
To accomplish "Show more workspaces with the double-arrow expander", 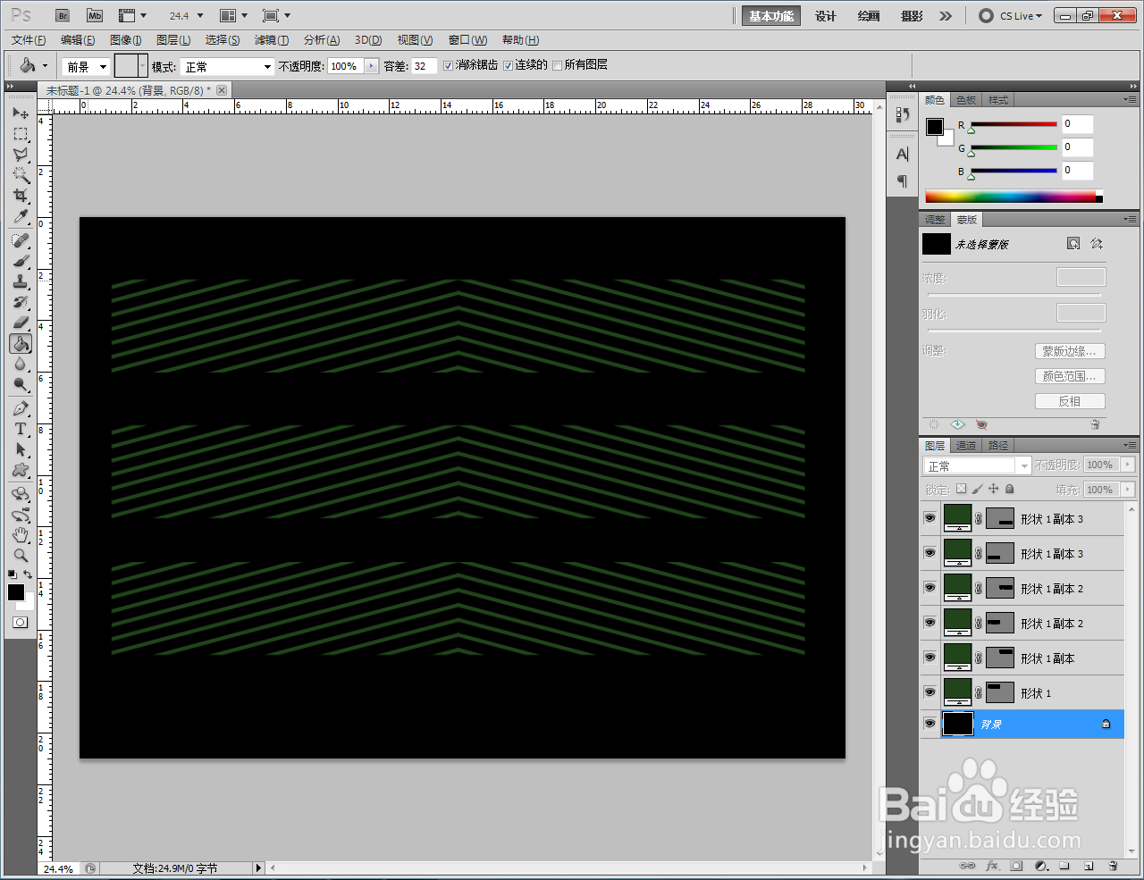I will tap(946, 16).
